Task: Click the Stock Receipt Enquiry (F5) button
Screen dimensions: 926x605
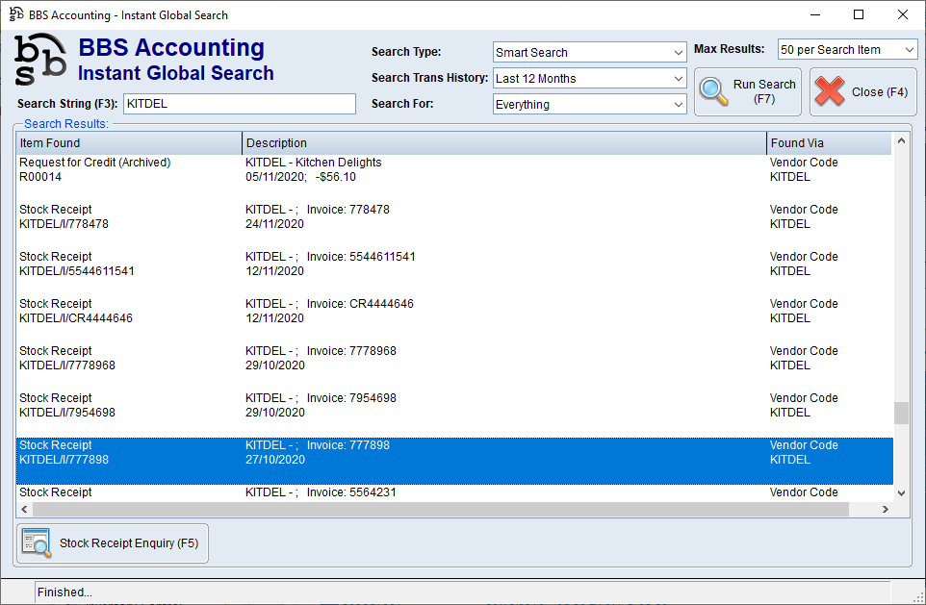Action: pos(111,542)
